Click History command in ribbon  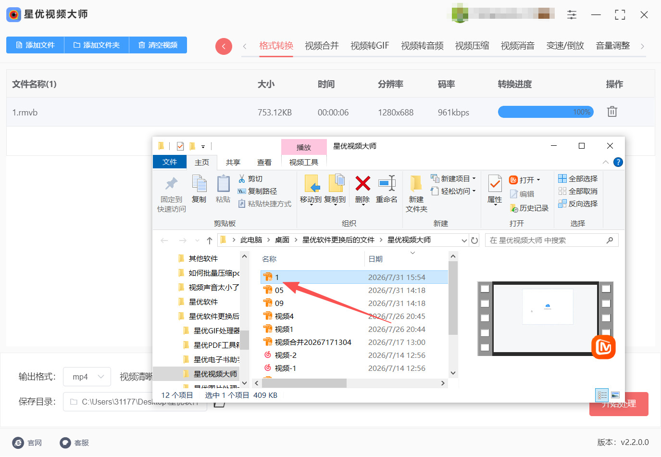click(529, 208)
